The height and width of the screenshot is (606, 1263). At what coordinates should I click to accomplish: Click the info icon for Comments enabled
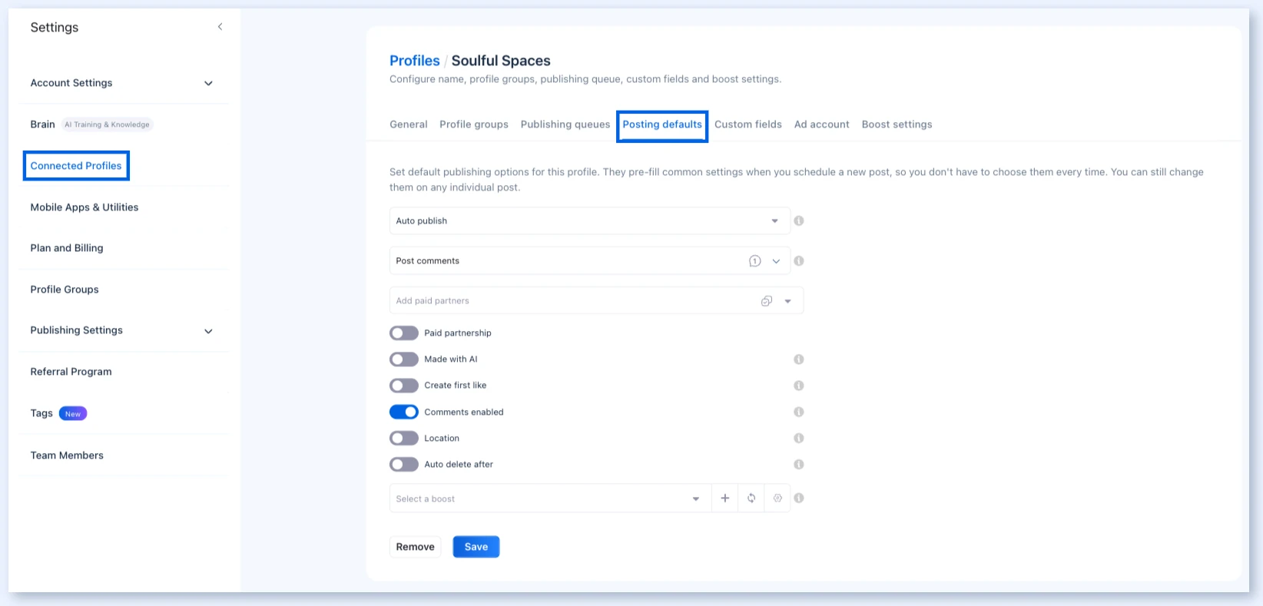tap(799, 412)
